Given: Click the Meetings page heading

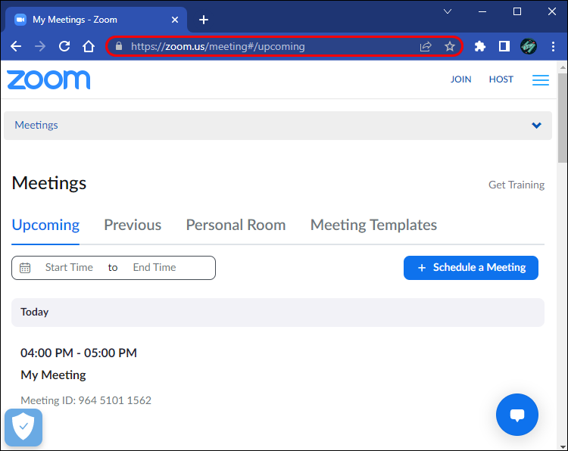Looking at the screenshot, I should pos(49,183).
